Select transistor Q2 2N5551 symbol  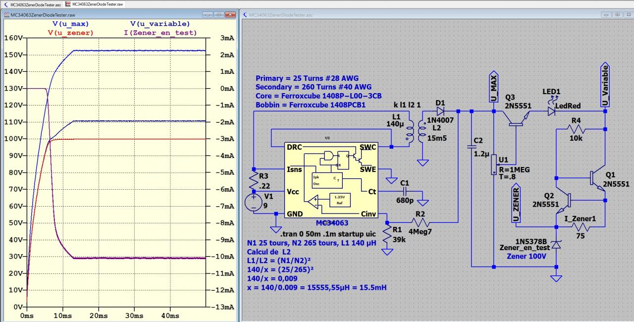[563, 199]
